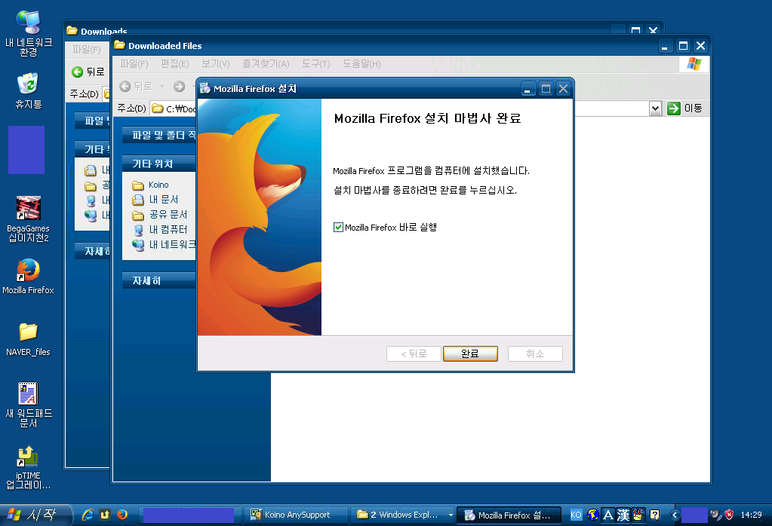Open Koino folder link in 기타 위치

(x=158, y=185)
